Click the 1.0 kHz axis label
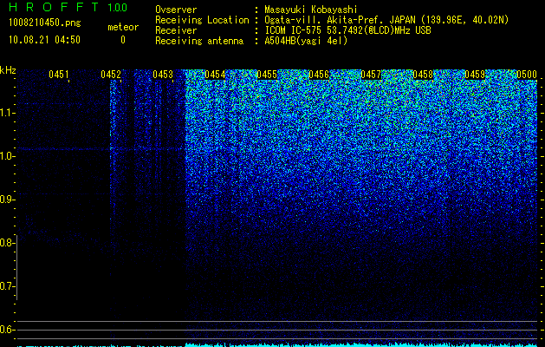The image size is (545, 347). click(x=6, y=156)
